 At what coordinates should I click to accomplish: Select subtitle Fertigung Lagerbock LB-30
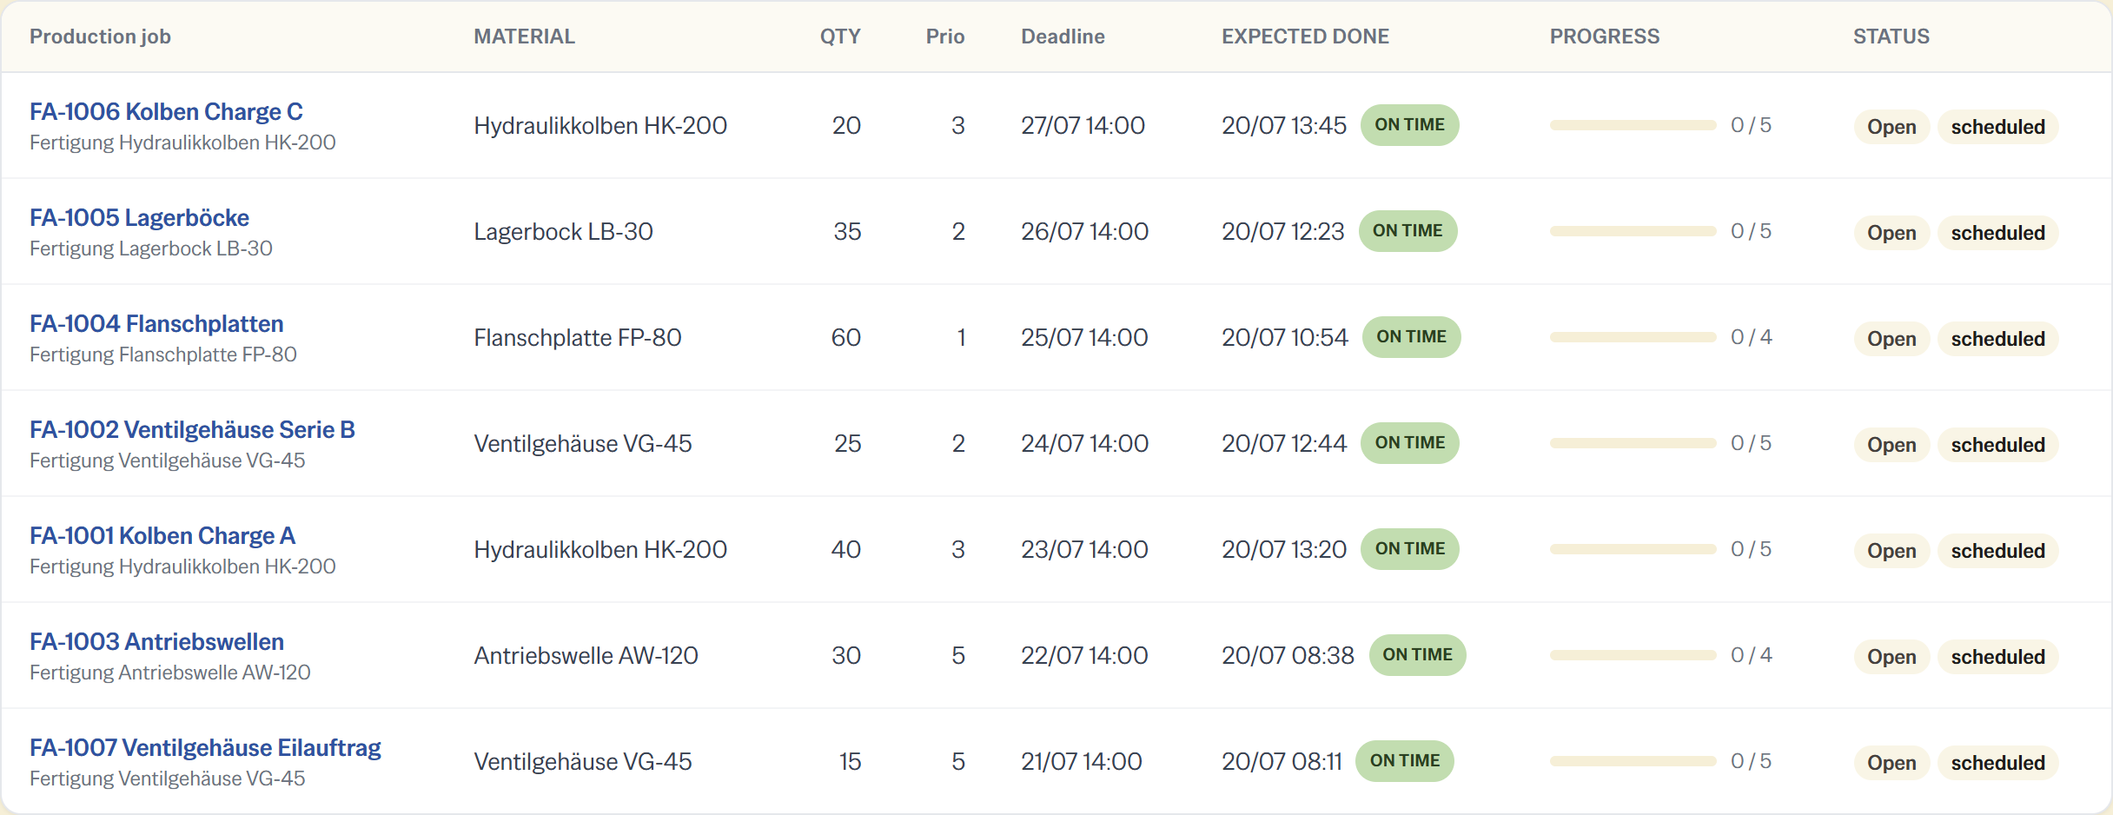151,248
